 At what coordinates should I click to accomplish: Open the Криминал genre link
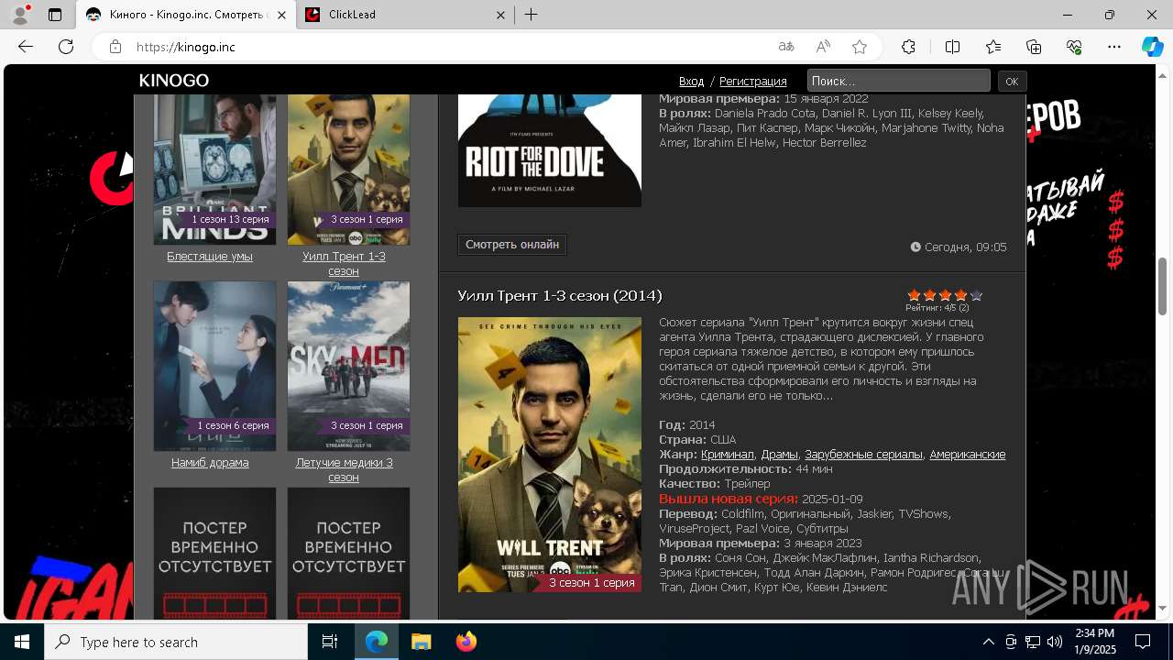pyautogui.click(x=728, y=455)
